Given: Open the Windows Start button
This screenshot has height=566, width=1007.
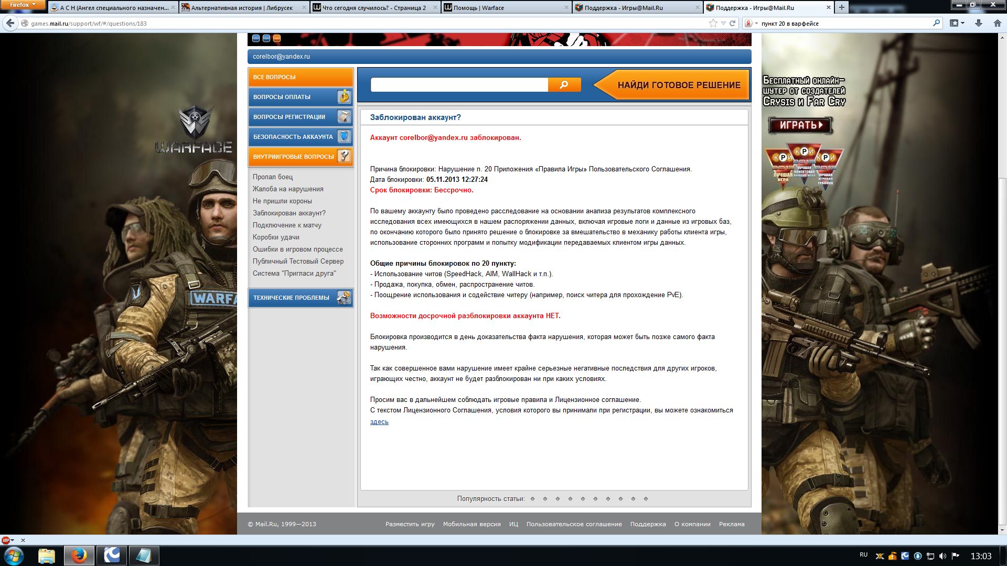Looking at the screenshot, I should click(14, 556).
